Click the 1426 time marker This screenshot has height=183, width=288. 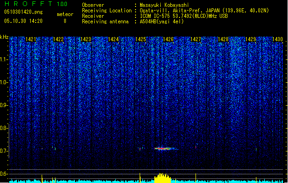(168, 39)
